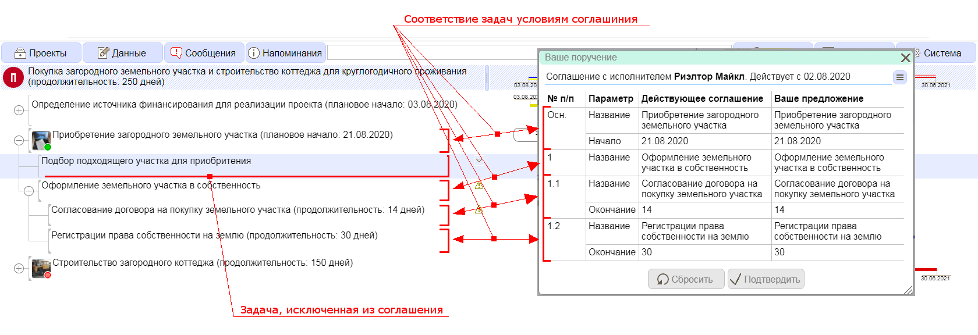Select tree task Регистрации права собственности на землю
Screen dimensions: 978x335
[x=214, y=236]
